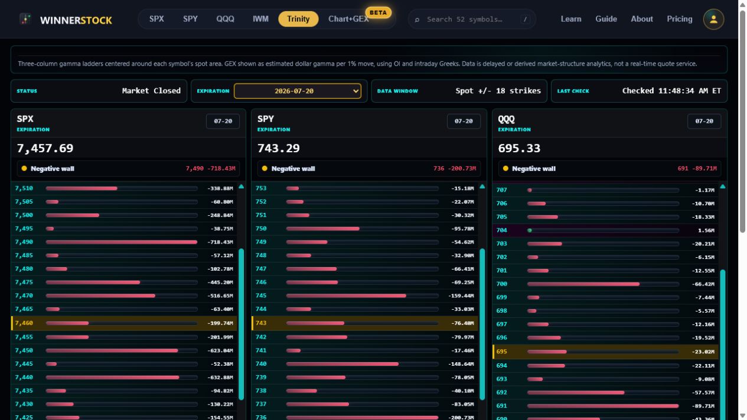Click SPX spot price 7,457.69
The image size is (747, 420).
45,148
